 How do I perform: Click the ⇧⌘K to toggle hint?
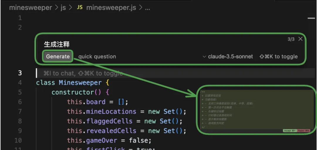tap(279, 57)
